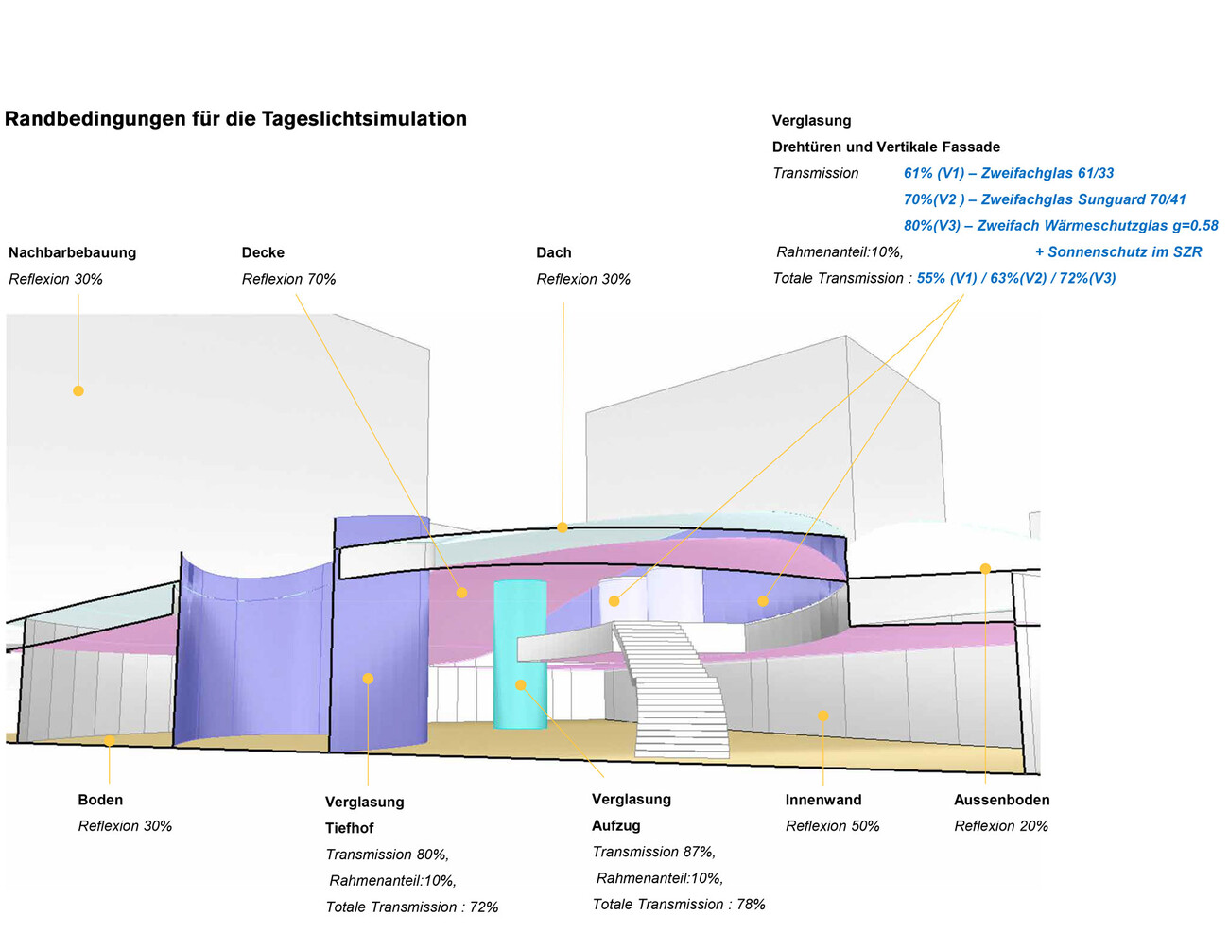Click the Totale Transmission 55%/63%/72% text
Viewport: 1229px width, 933px height.
pyautogui.click(x=944, y=277)
